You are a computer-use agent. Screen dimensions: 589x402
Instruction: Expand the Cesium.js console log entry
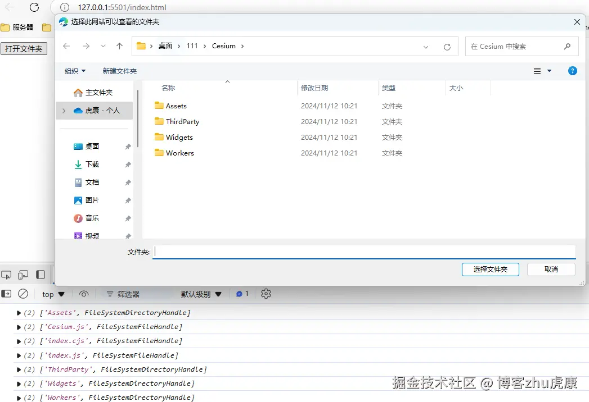point(19,327)
